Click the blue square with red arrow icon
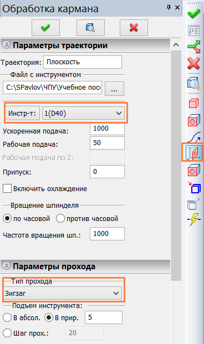The height and width of the screenshot is (344, 204). pyautogui.click(x=194, y=188)
